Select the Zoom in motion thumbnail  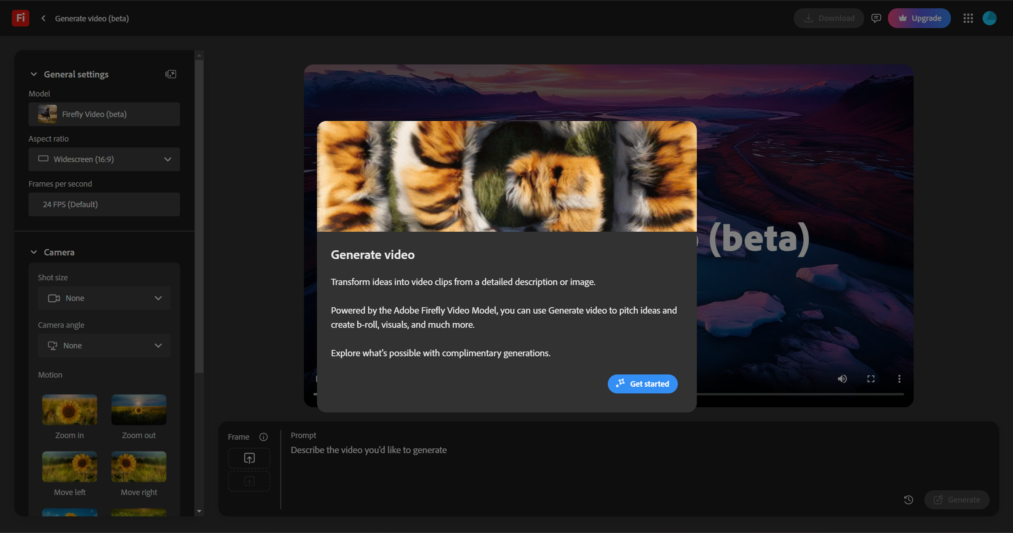pyautogui.click(x=69, y=410)
